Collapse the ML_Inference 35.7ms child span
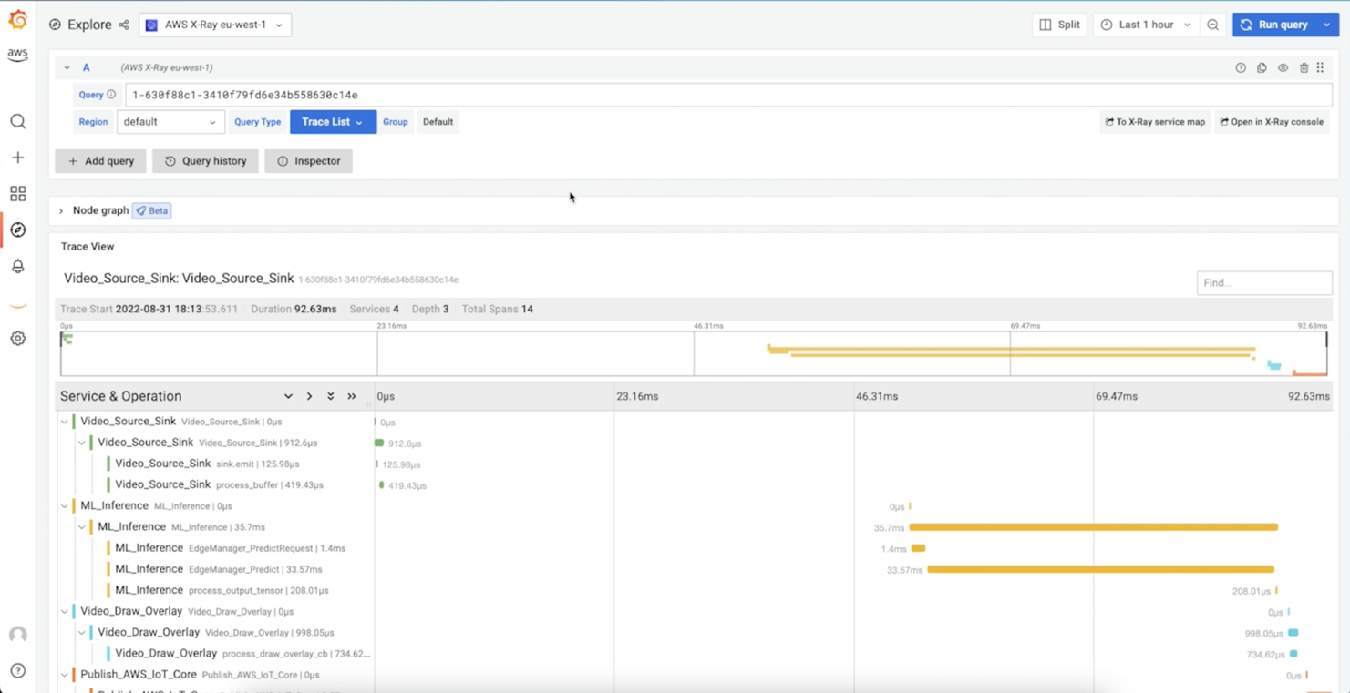Image resolution: width=1350 pixels, height=693 pixels. coord(82,527)
